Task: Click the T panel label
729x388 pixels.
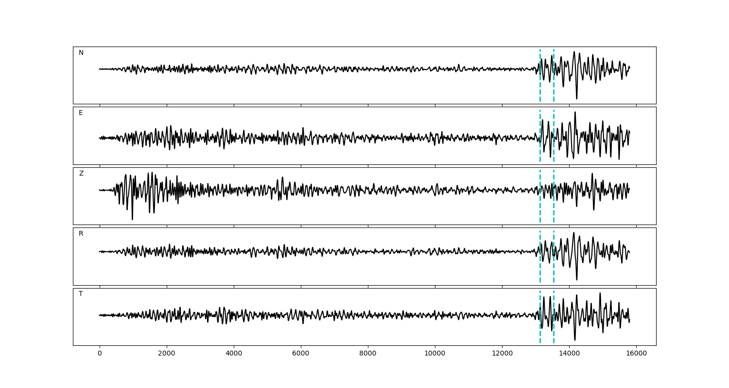Action: click(x=81, y=294)
